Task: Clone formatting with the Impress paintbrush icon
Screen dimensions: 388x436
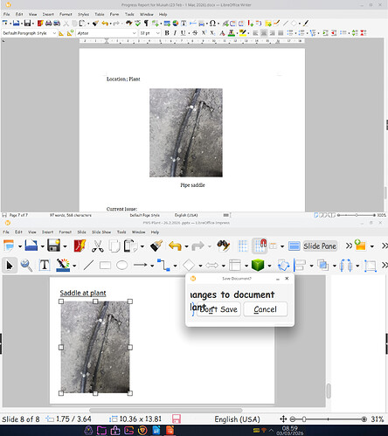Action: click(x=156, y=246)
